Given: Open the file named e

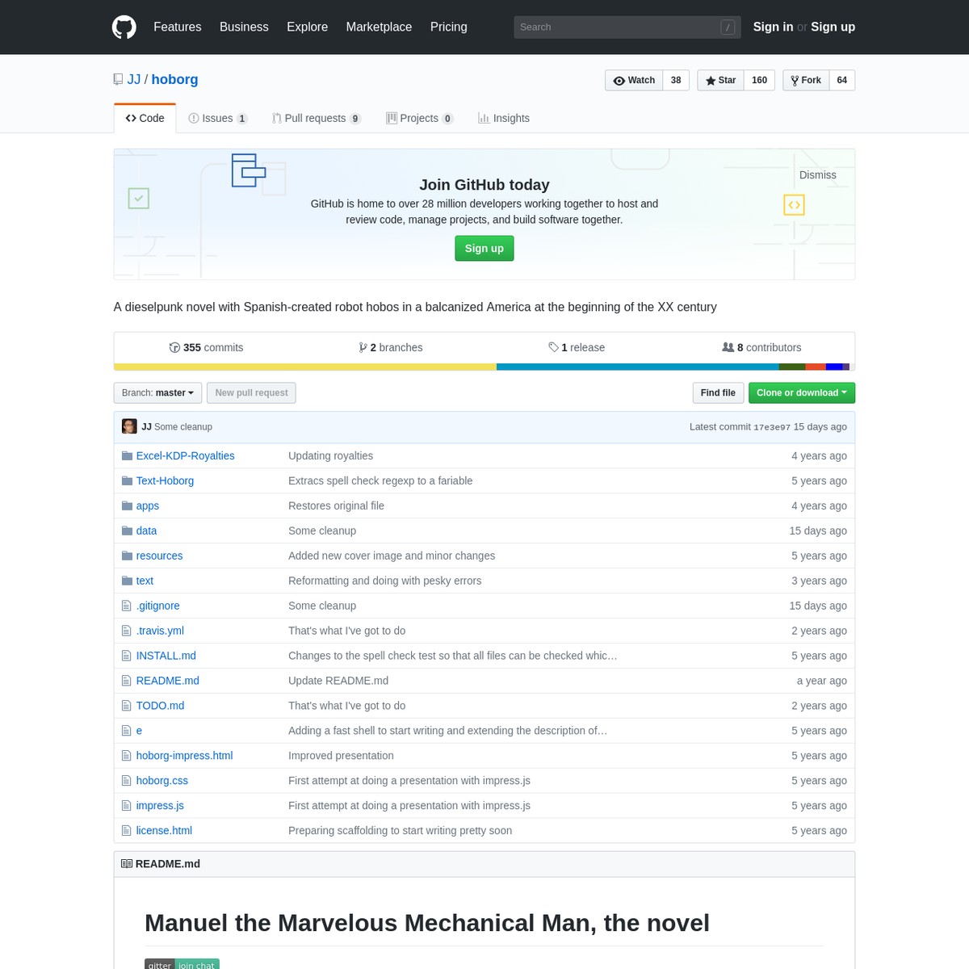Looking at the screenshot, I should (x=139, y=731).
